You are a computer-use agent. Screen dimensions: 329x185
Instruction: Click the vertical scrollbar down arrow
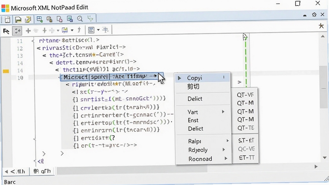324,158
